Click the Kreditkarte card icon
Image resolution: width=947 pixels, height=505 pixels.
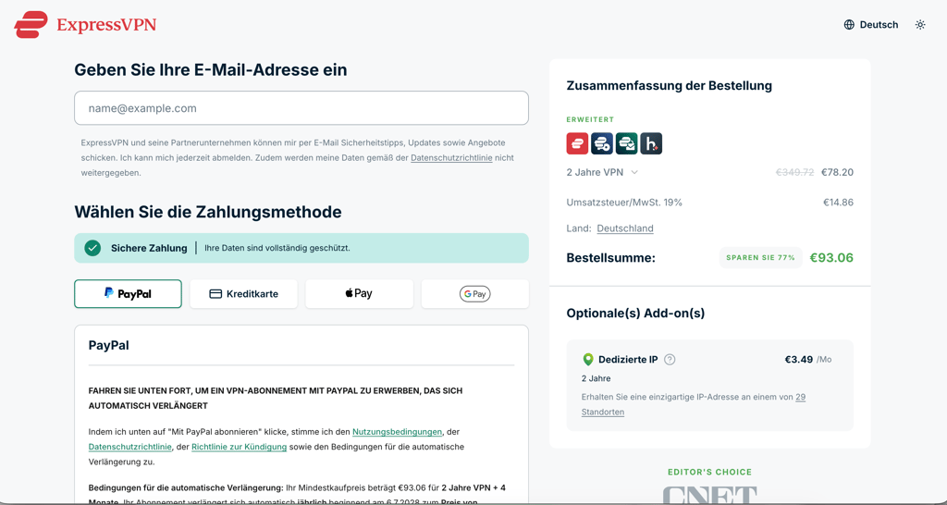tap(215, 294)
